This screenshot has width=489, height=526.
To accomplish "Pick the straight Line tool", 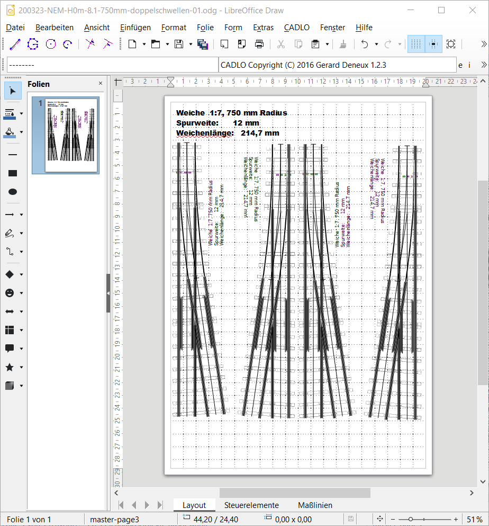I will (13, 155).
